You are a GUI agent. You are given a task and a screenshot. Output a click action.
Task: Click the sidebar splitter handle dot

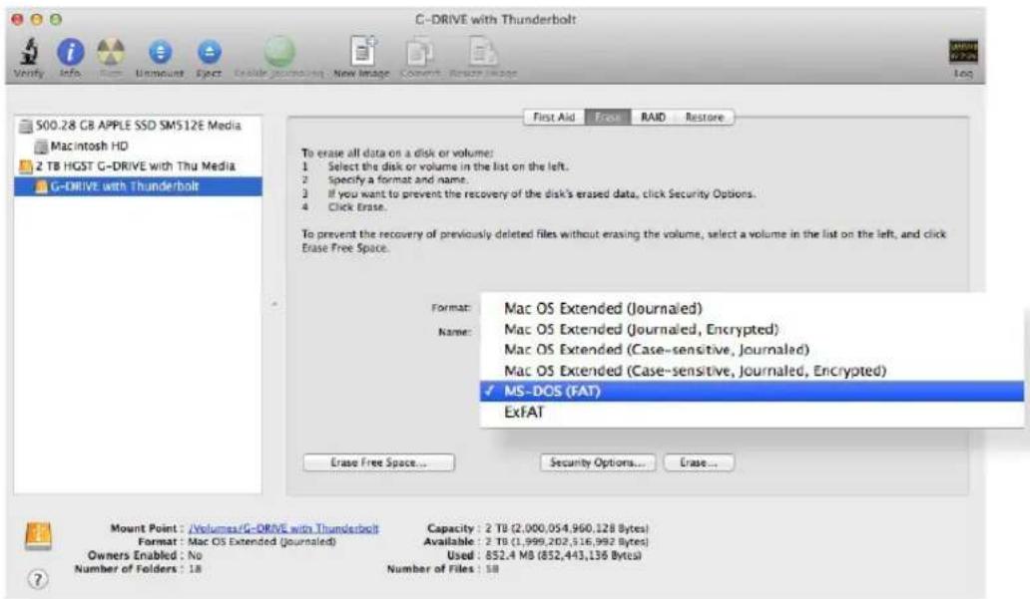coord(274,304)
